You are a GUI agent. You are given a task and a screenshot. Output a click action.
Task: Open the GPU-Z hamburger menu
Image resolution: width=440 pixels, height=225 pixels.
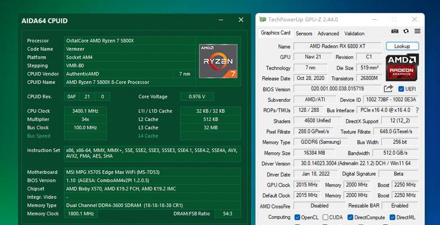point(417,31)
